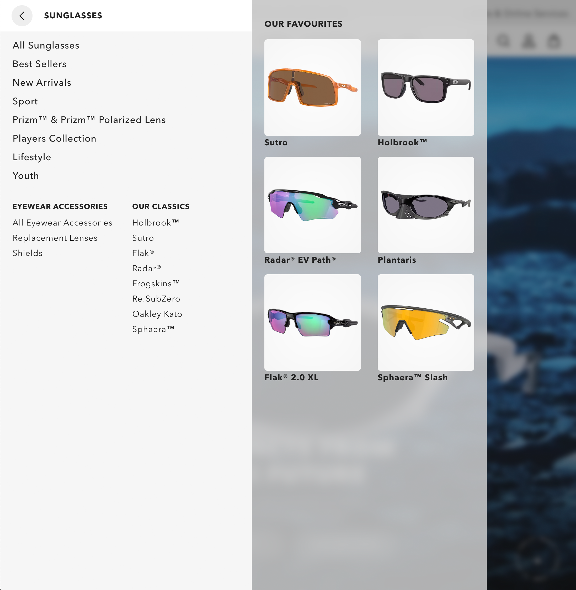Click the Radar EV Path thumbnail
Image resolution: width=576 pixels, height=590 pixels.
[312, 205]
